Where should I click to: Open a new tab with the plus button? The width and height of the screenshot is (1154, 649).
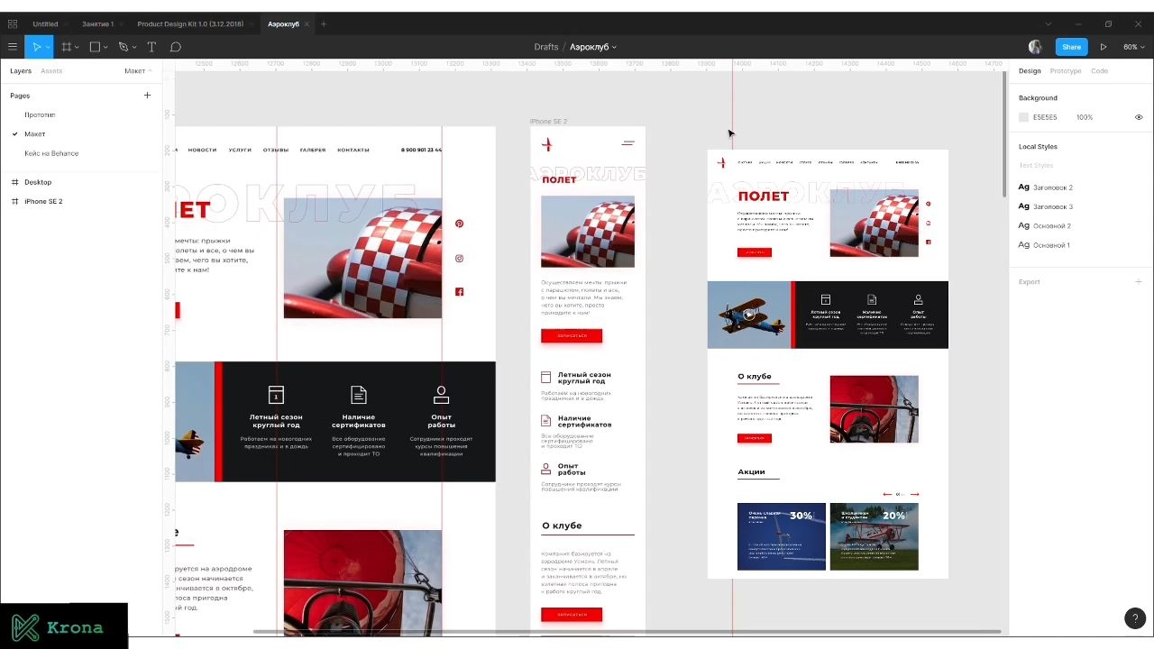pos(324,24)
